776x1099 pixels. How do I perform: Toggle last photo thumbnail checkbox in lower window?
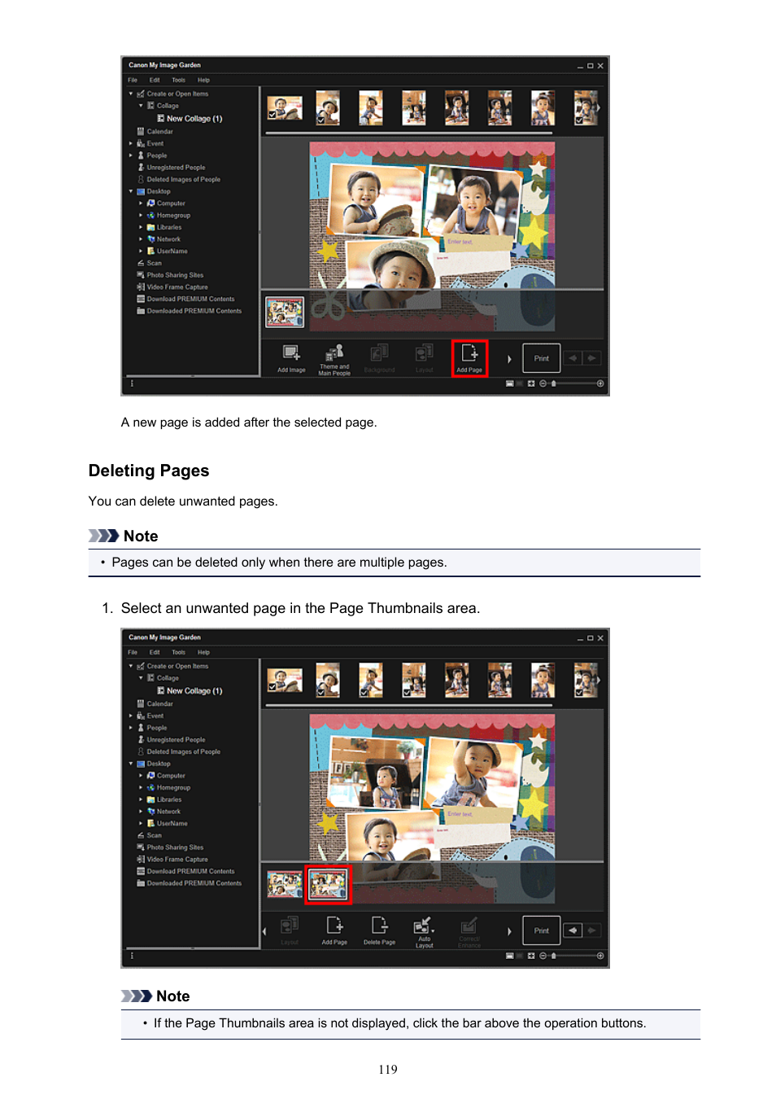point(579,693)
